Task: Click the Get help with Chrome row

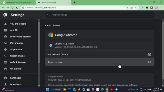Action: (100, 54)
